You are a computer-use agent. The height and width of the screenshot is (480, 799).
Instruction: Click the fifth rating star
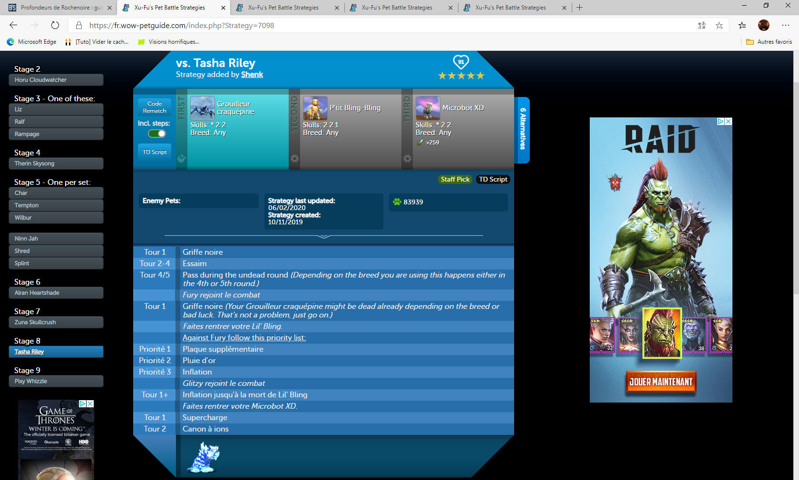tap(480, 76)
